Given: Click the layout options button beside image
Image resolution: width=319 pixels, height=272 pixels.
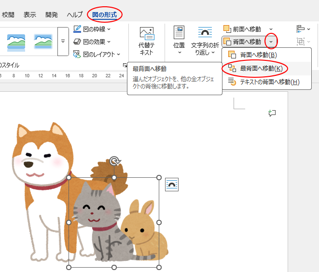Looking at the screenshot, I should coord(172,185).
